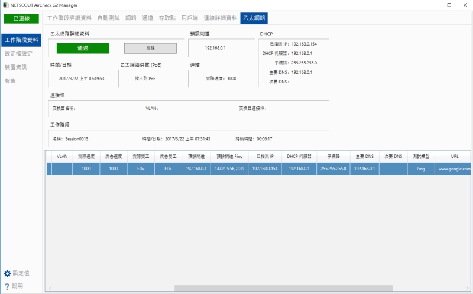Open 裝置資訊 in the sidebar
The height and width of the screenshot is (294, 473).
(x=16, y=67)
